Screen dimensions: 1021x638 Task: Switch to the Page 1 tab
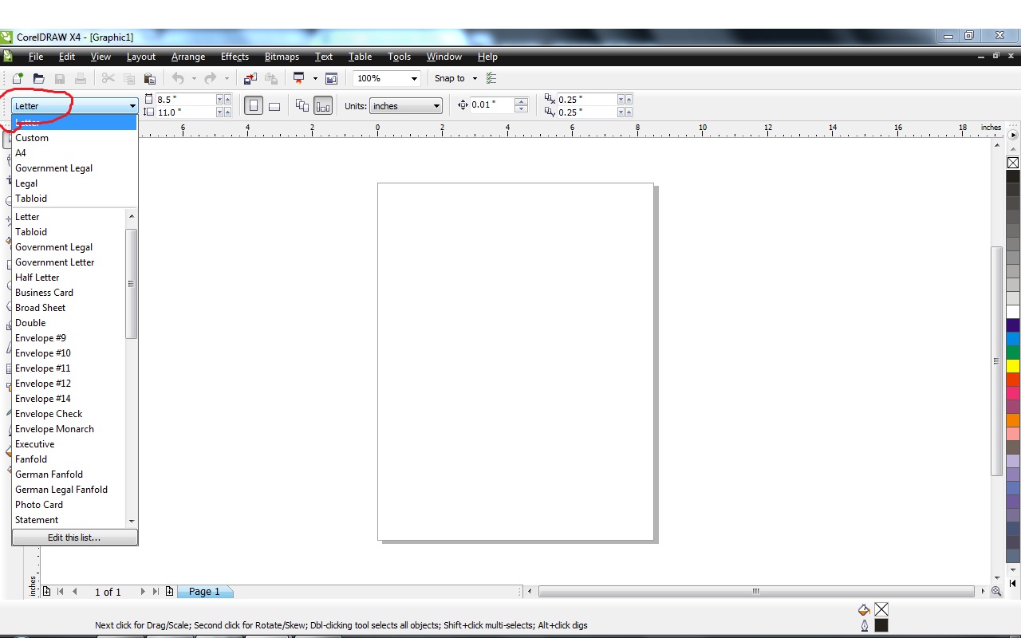click(204, 592)
